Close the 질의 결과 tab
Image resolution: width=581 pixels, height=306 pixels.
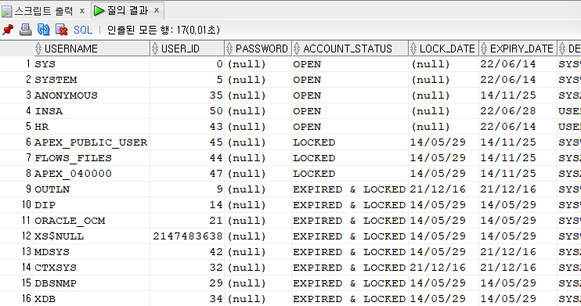click(157, 10)
